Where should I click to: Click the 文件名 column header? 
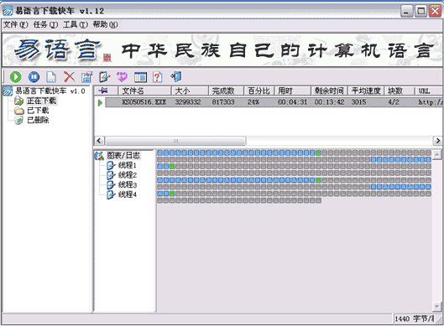144,91
